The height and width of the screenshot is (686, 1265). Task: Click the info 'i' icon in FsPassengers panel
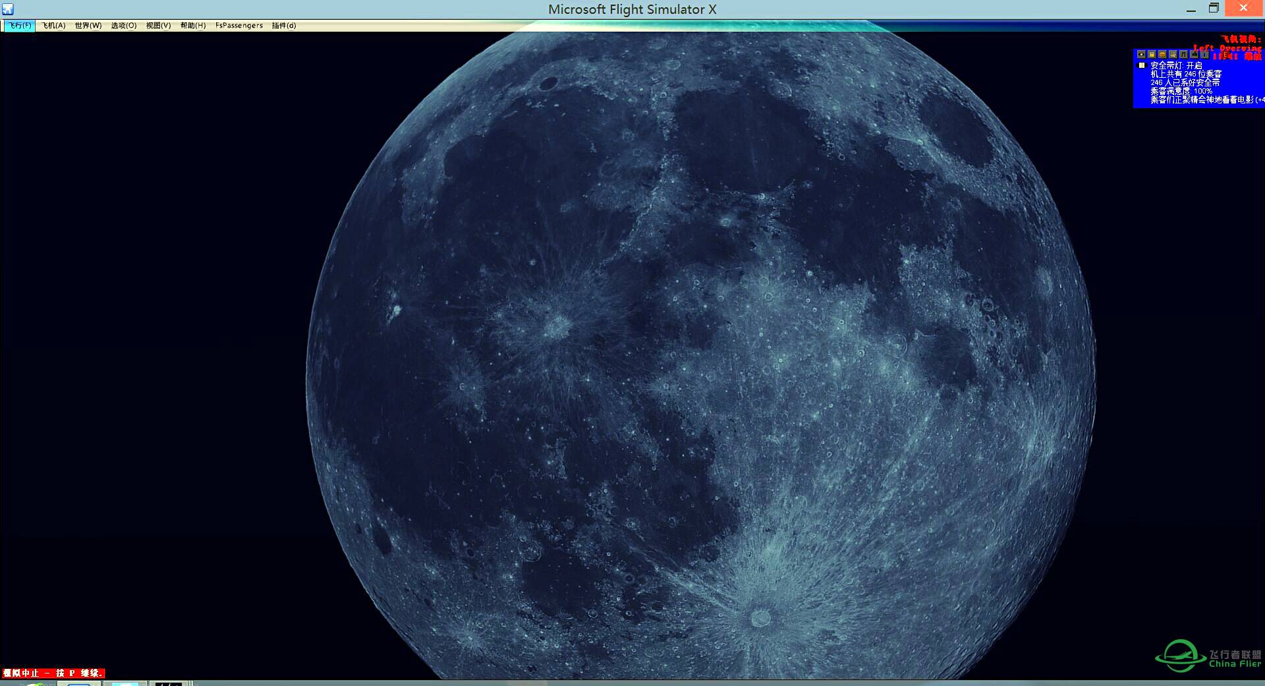[x=1204, y=54]
